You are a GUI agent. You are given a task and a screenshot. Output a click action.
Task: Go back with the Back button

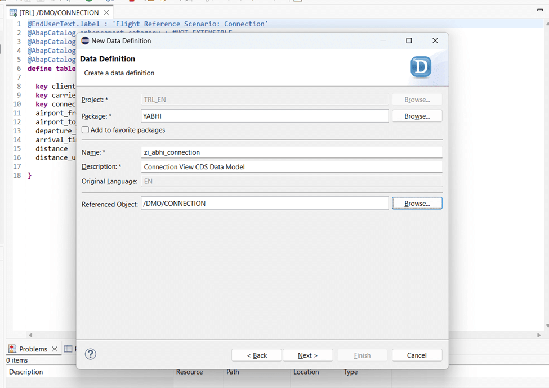[x=257, y=355]
